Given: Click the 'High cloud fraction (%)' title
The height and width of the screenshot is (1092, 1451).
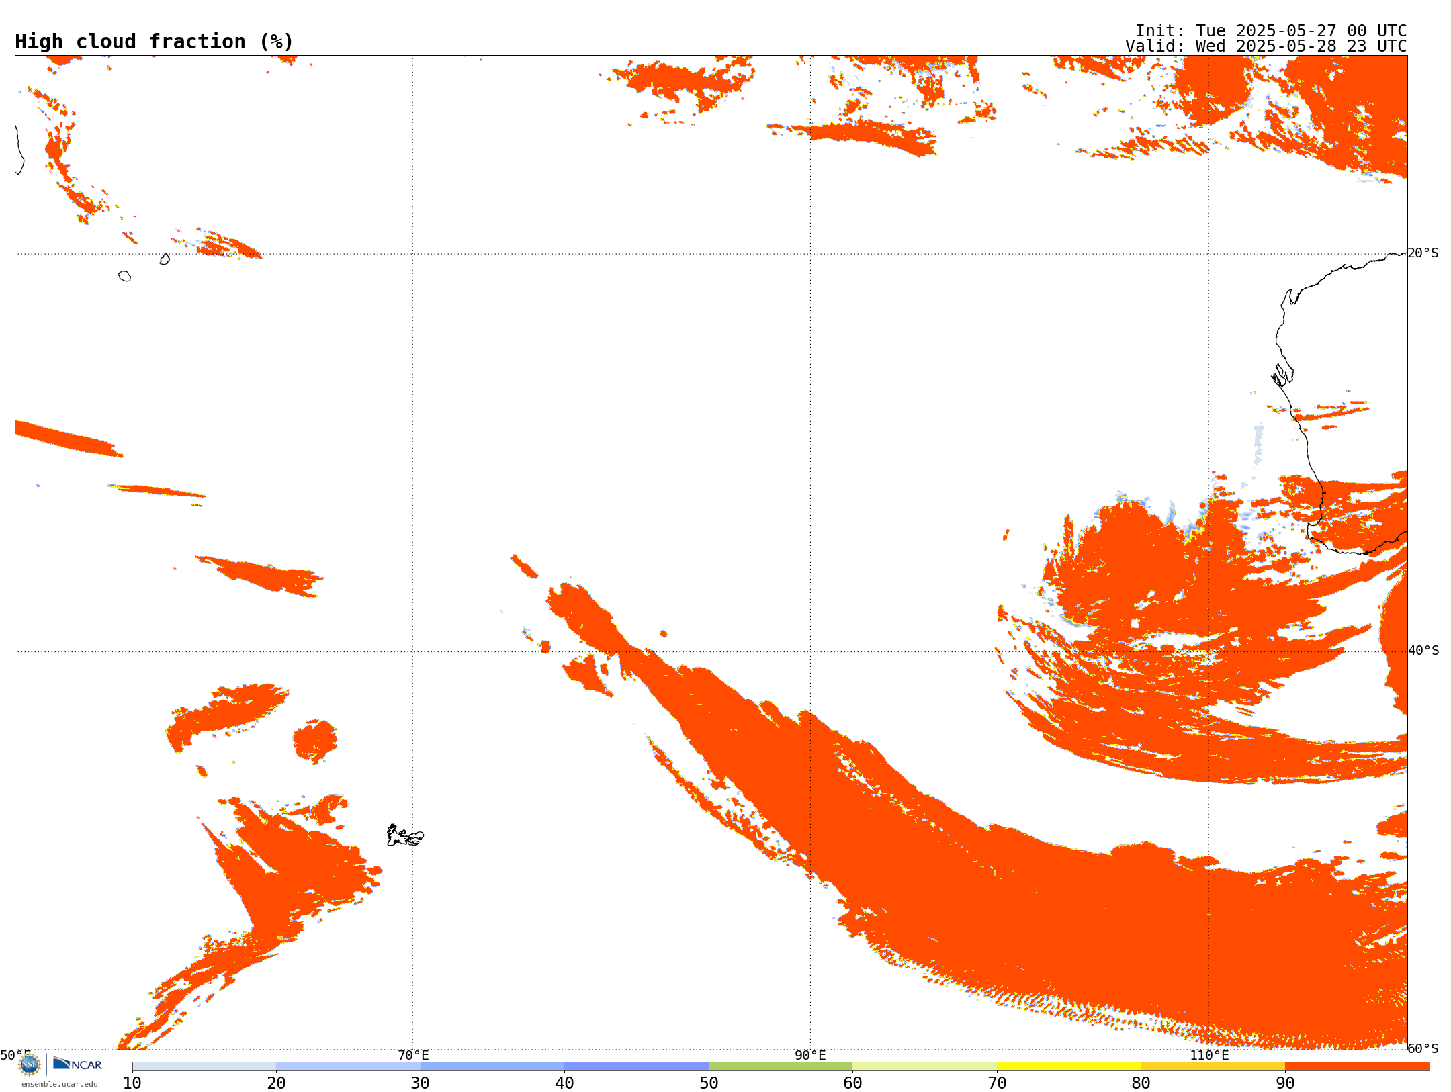Looking at the screenshot, I should tap(154, 42).
